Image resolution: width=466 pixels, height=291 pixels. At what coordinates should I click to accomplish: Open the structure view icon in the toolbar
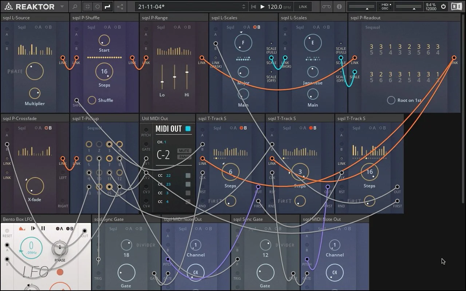120,7
